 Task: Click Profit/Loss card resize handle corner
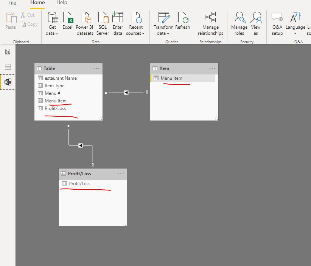pos(125,224)
